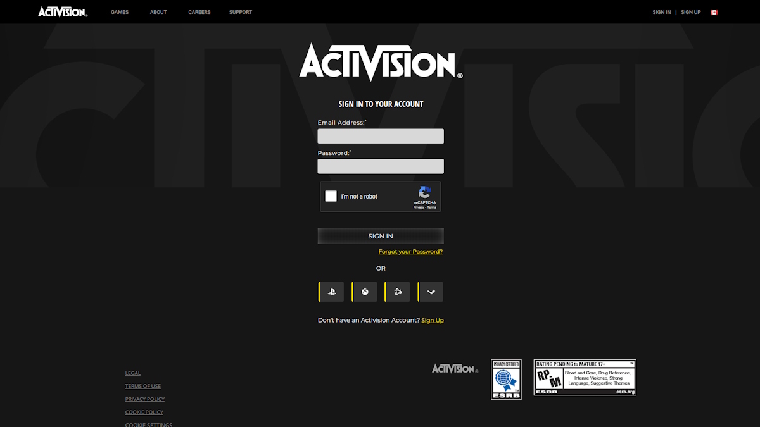This screenshot has height=427, width=760.
Task: Select the Activision logo in the footer
Action: point(453,368)
